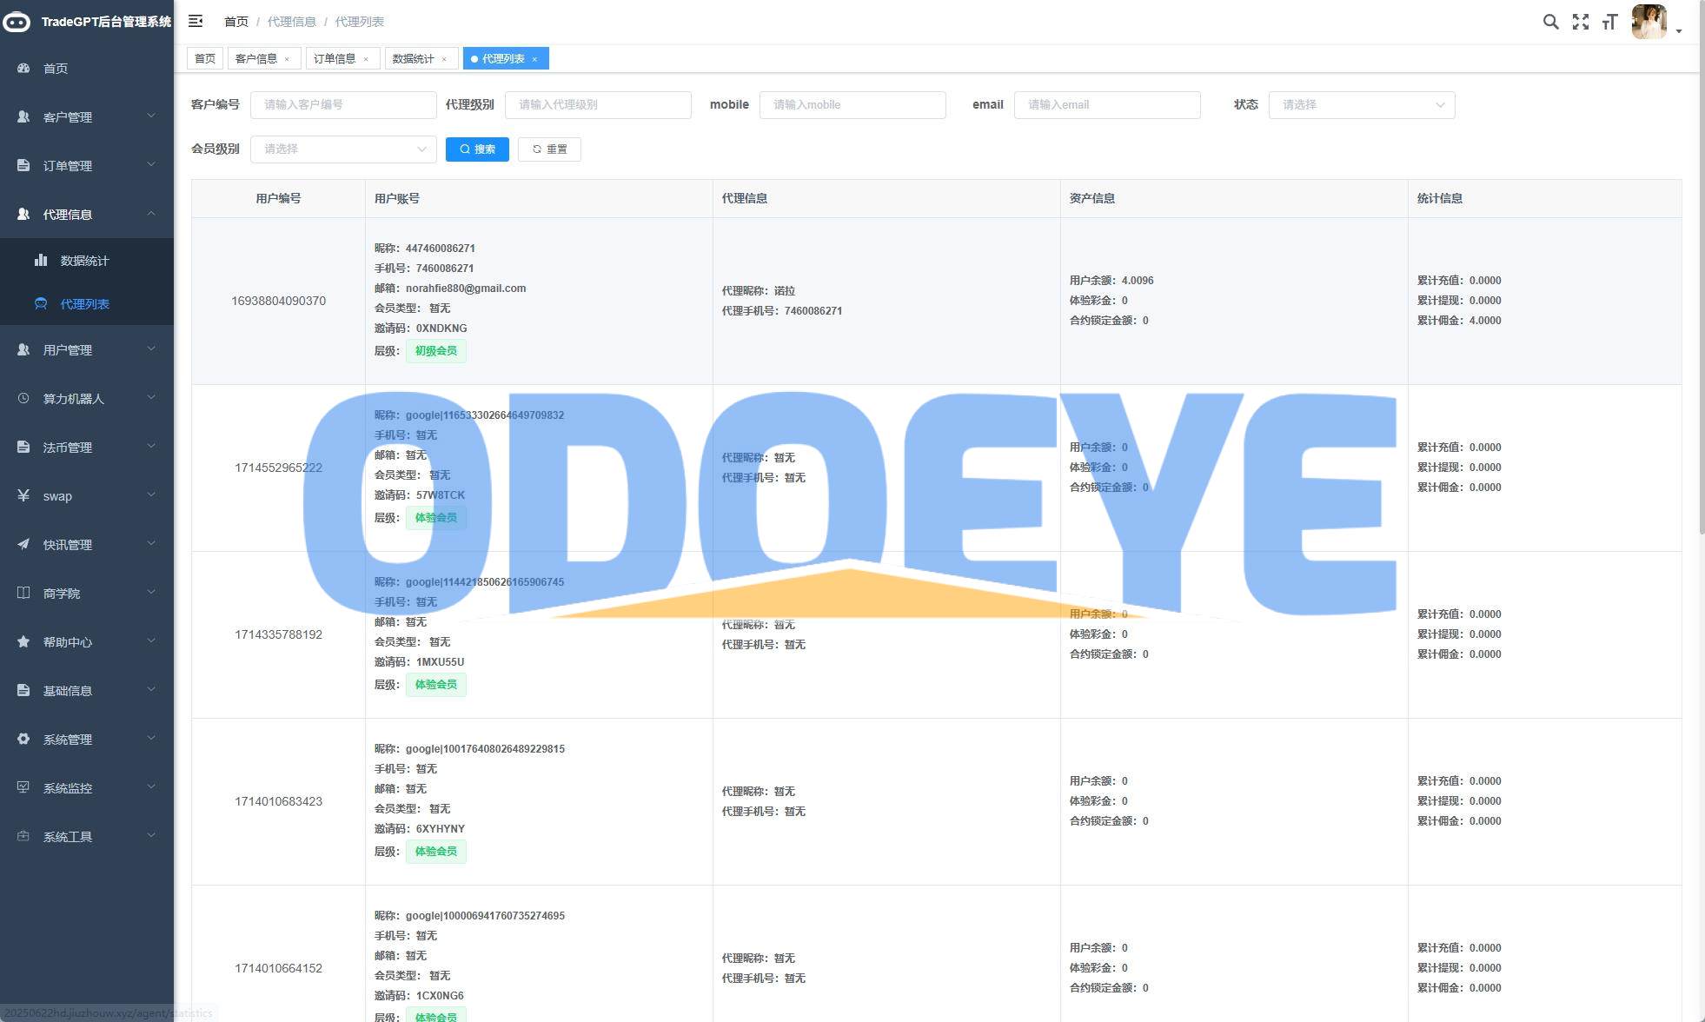Screen dimensions: 1705x1022
Task: Open user avatar profile menu
Action: [1649, 22]
